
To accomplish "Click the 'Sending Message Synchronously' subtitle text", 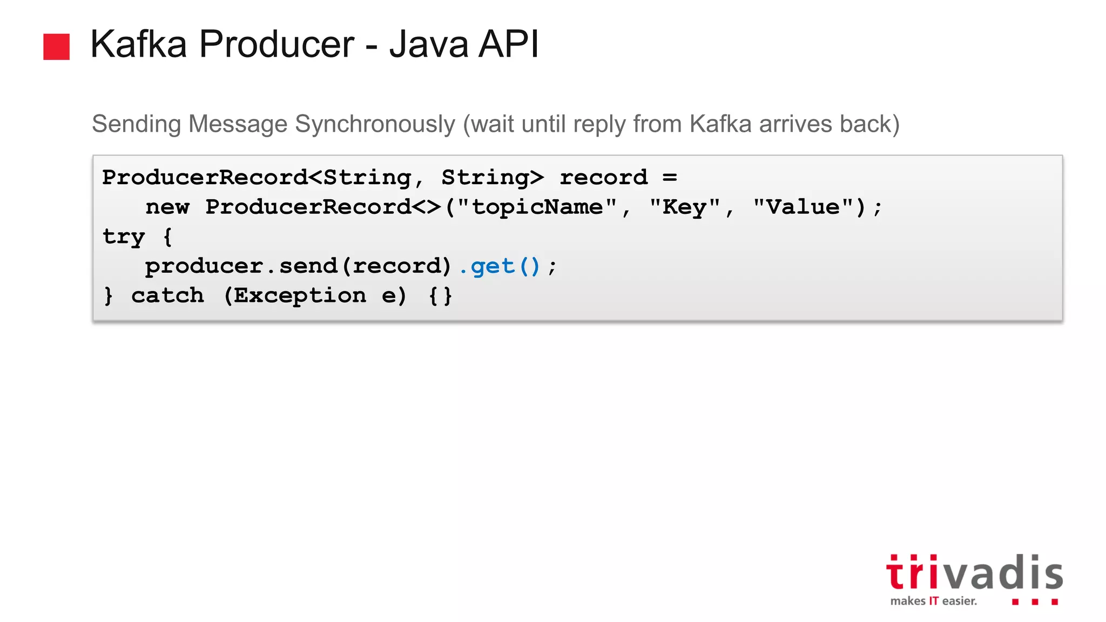I will pos(273,124).
